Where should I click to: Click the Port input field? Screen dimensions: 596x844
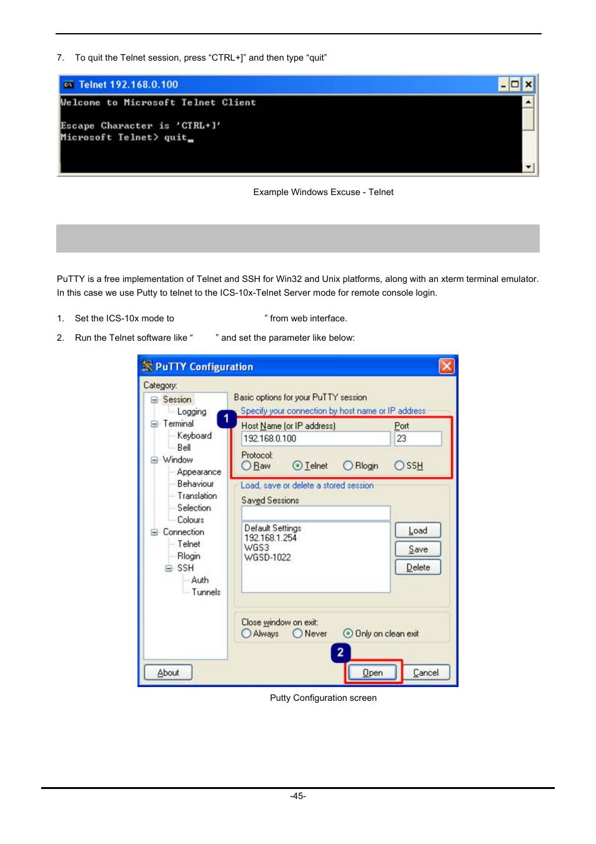pos(418,439)
